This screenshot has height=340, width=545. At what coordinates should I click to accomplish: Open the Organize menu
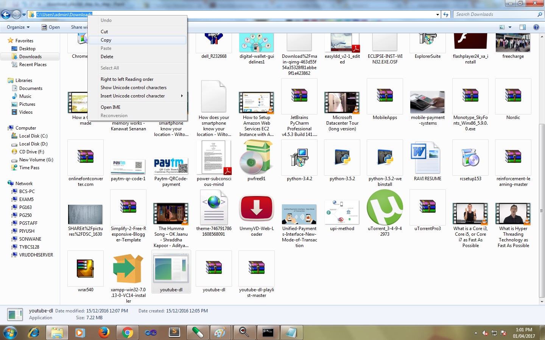point(17,27)
